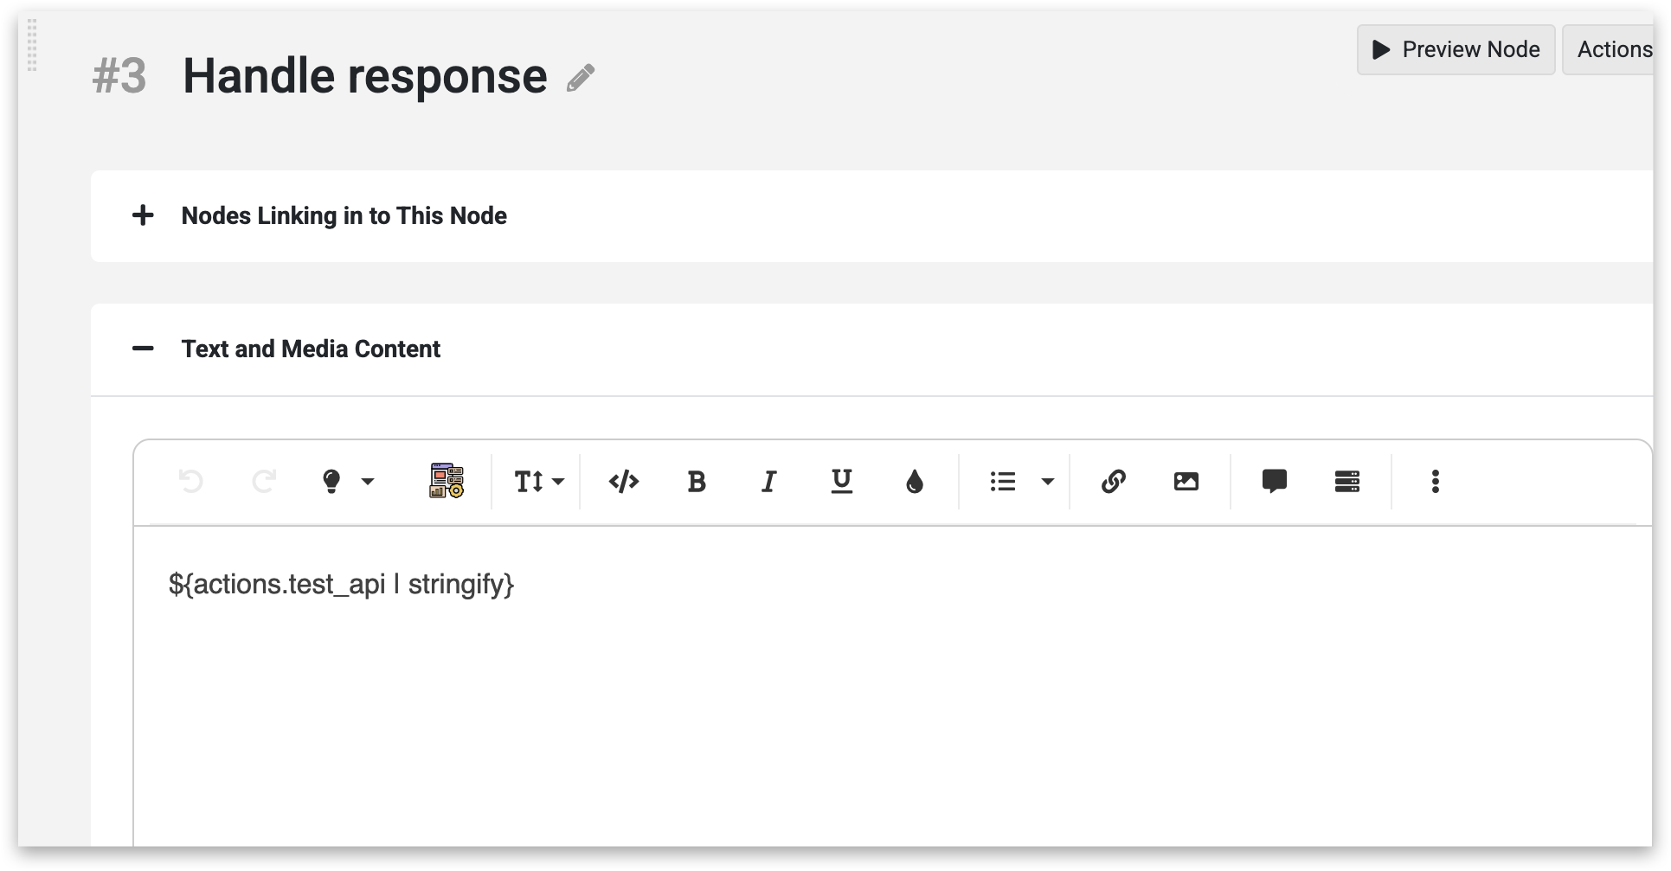The image size is (1671, 871).
Task: Toggle underline formatting
Action: click(841, 481)
